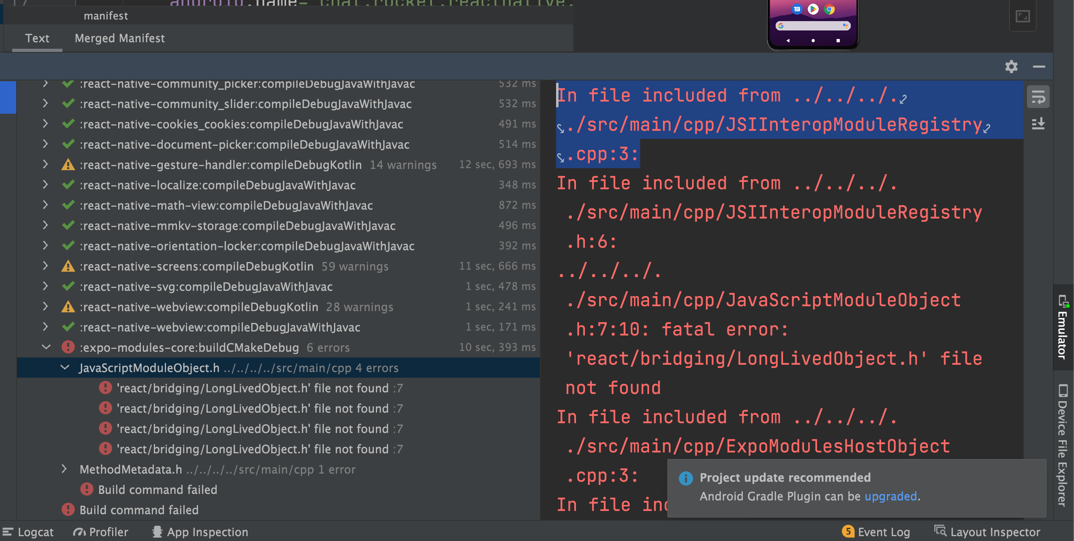Screen dimensions: 1074x541
Task: Switch to the Text tab
Action: 37,38
